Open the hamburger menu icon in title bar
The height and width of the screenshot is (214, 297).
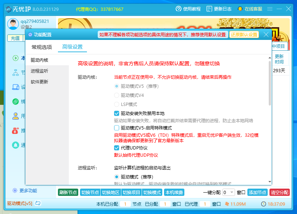(270, 9)
